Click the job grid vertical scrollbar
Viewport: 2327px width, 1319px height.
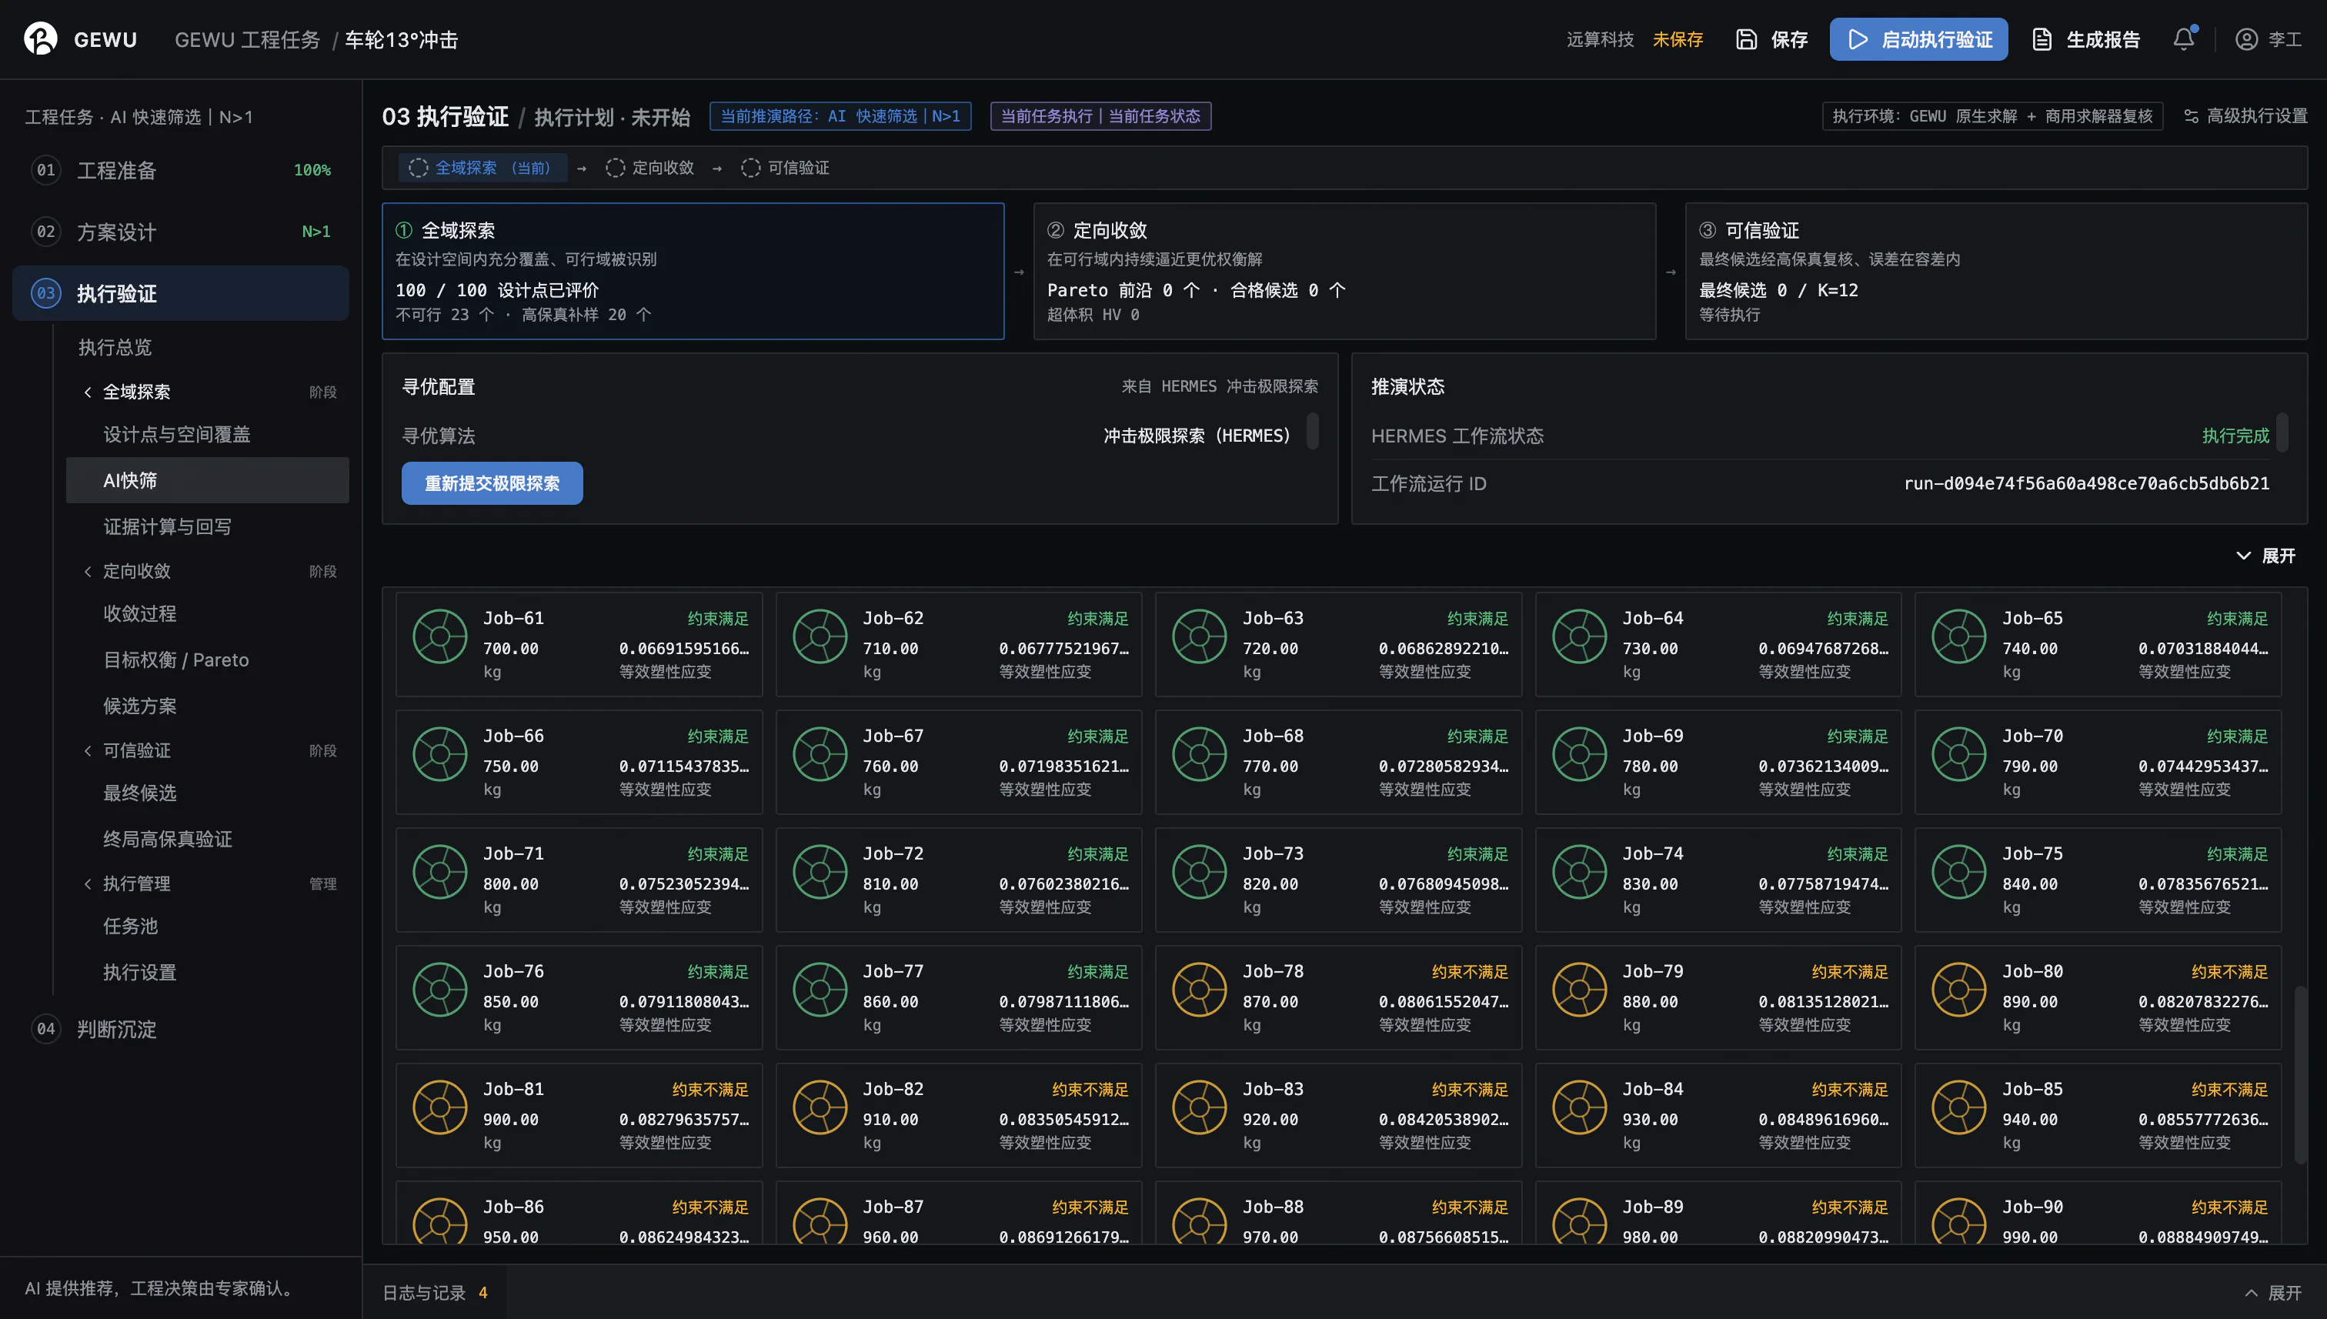(2300, 1074)
